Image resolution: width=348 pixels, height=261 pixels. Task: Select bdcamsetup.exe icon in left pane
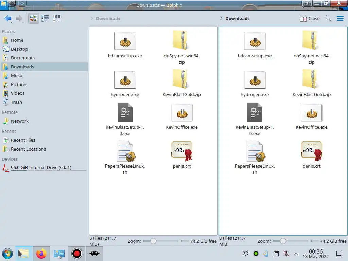(x=125, y=41)
